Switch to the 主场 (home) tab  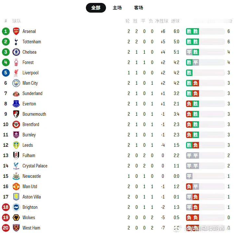117,8
